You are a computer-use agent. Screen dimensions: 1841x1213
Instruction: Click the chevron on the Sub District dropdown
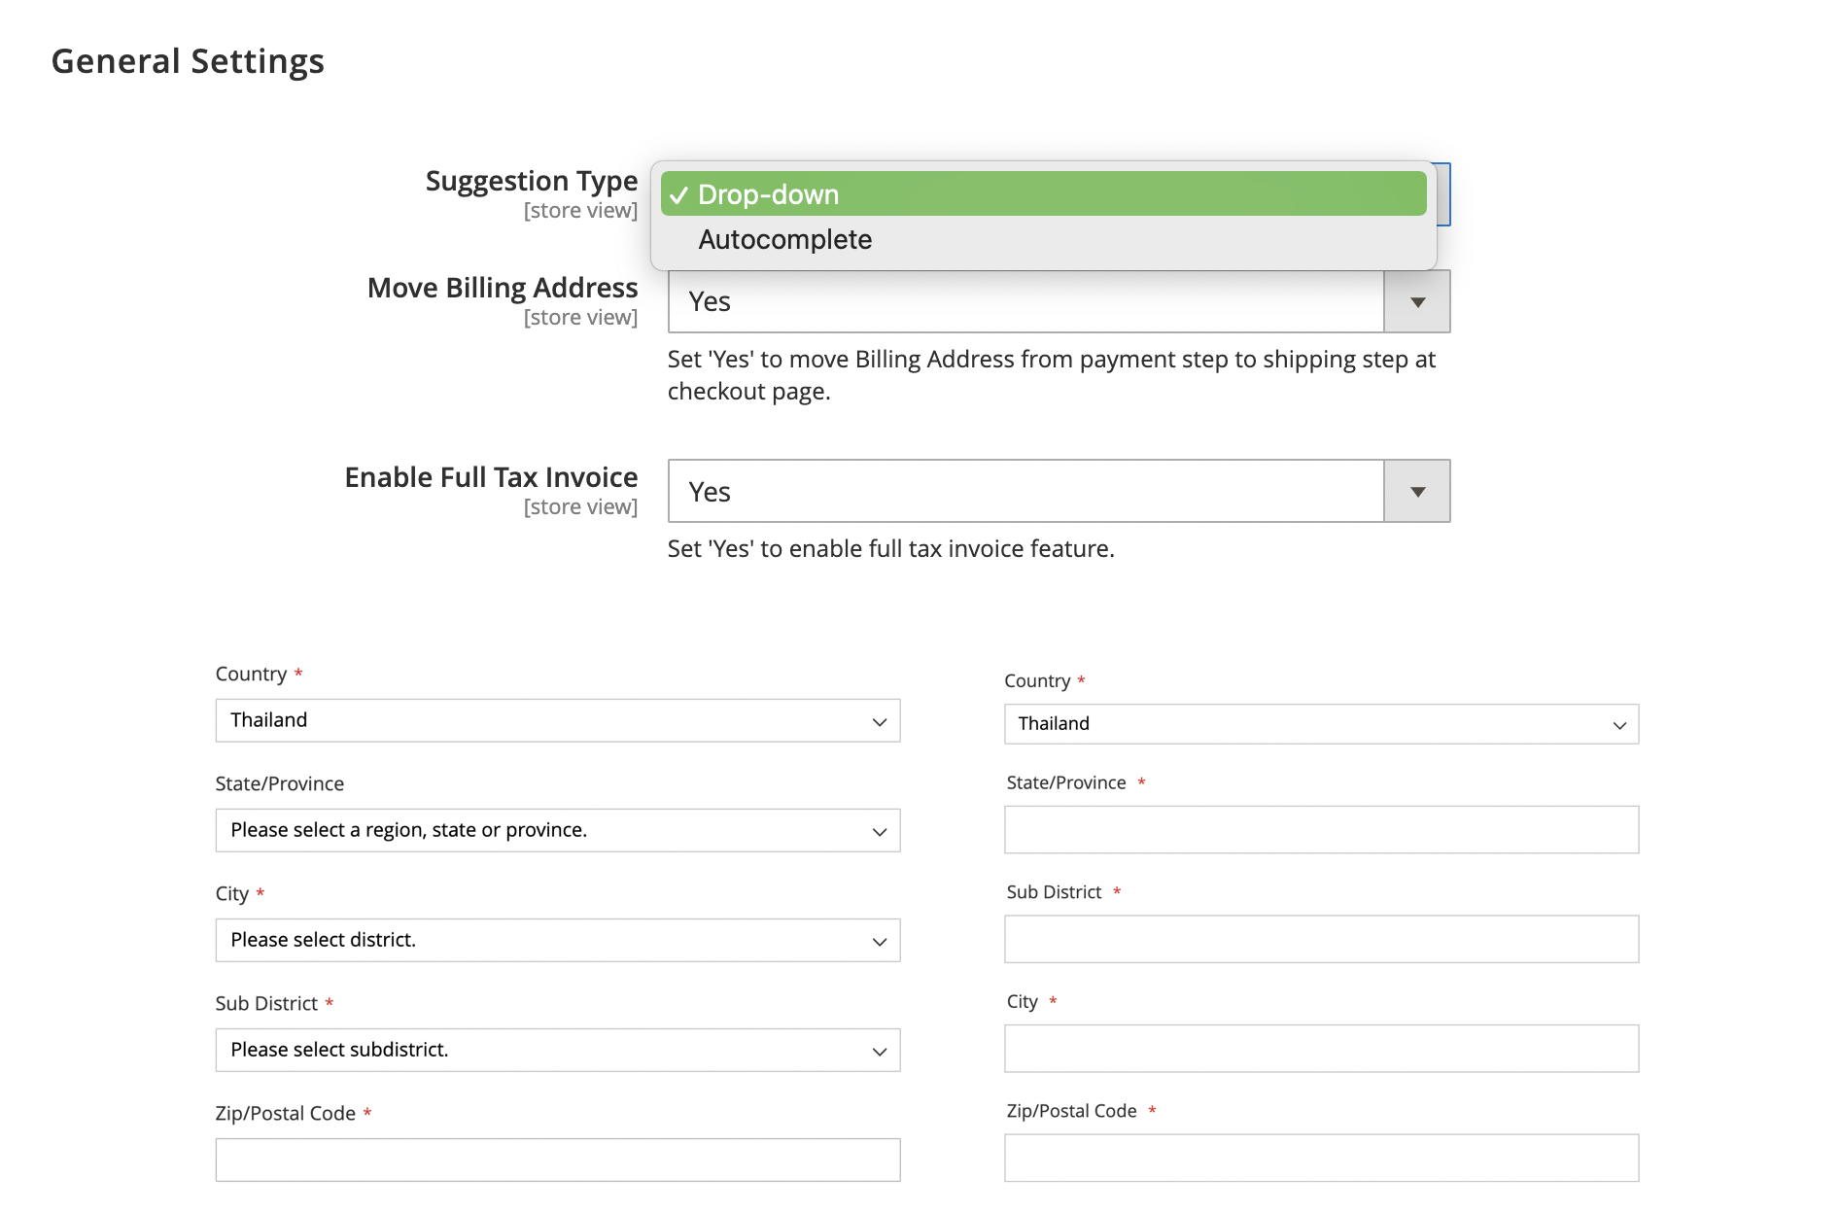878,1050
